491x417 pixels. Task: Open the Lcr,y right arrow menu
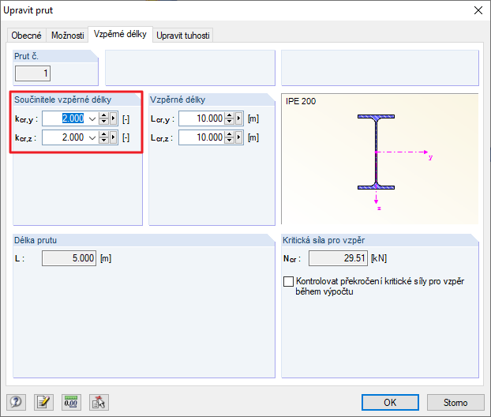239,118
